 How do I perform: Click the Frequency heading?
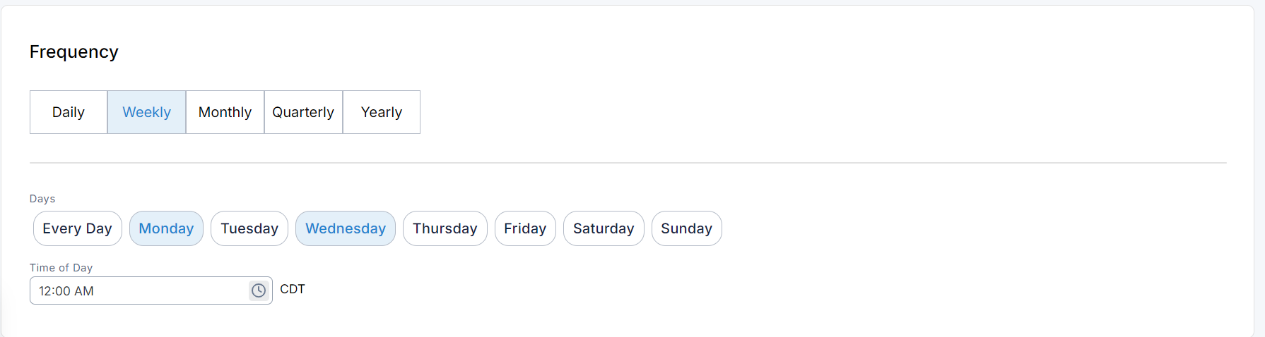pos(74,52)
